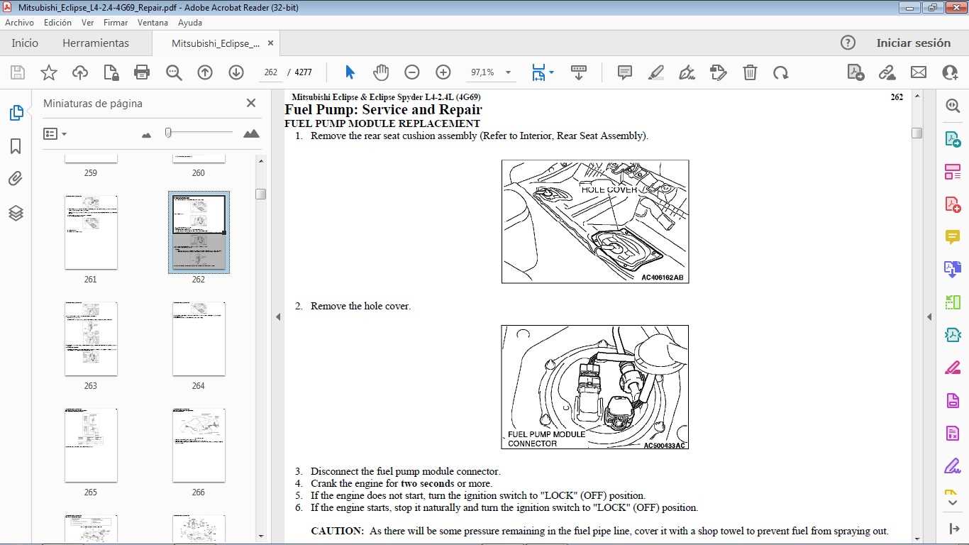
Task: Select page 261 thumbnail
Action: (91, 232)
